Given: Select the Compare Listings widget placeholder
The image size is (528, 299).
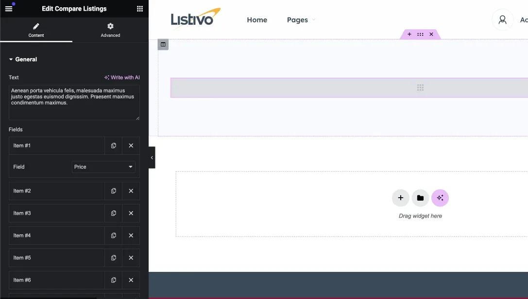Looking at the screenshot, I should tap(349, 88).
